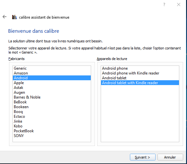Select the Apple manufacturer entry

pos(52,83)
